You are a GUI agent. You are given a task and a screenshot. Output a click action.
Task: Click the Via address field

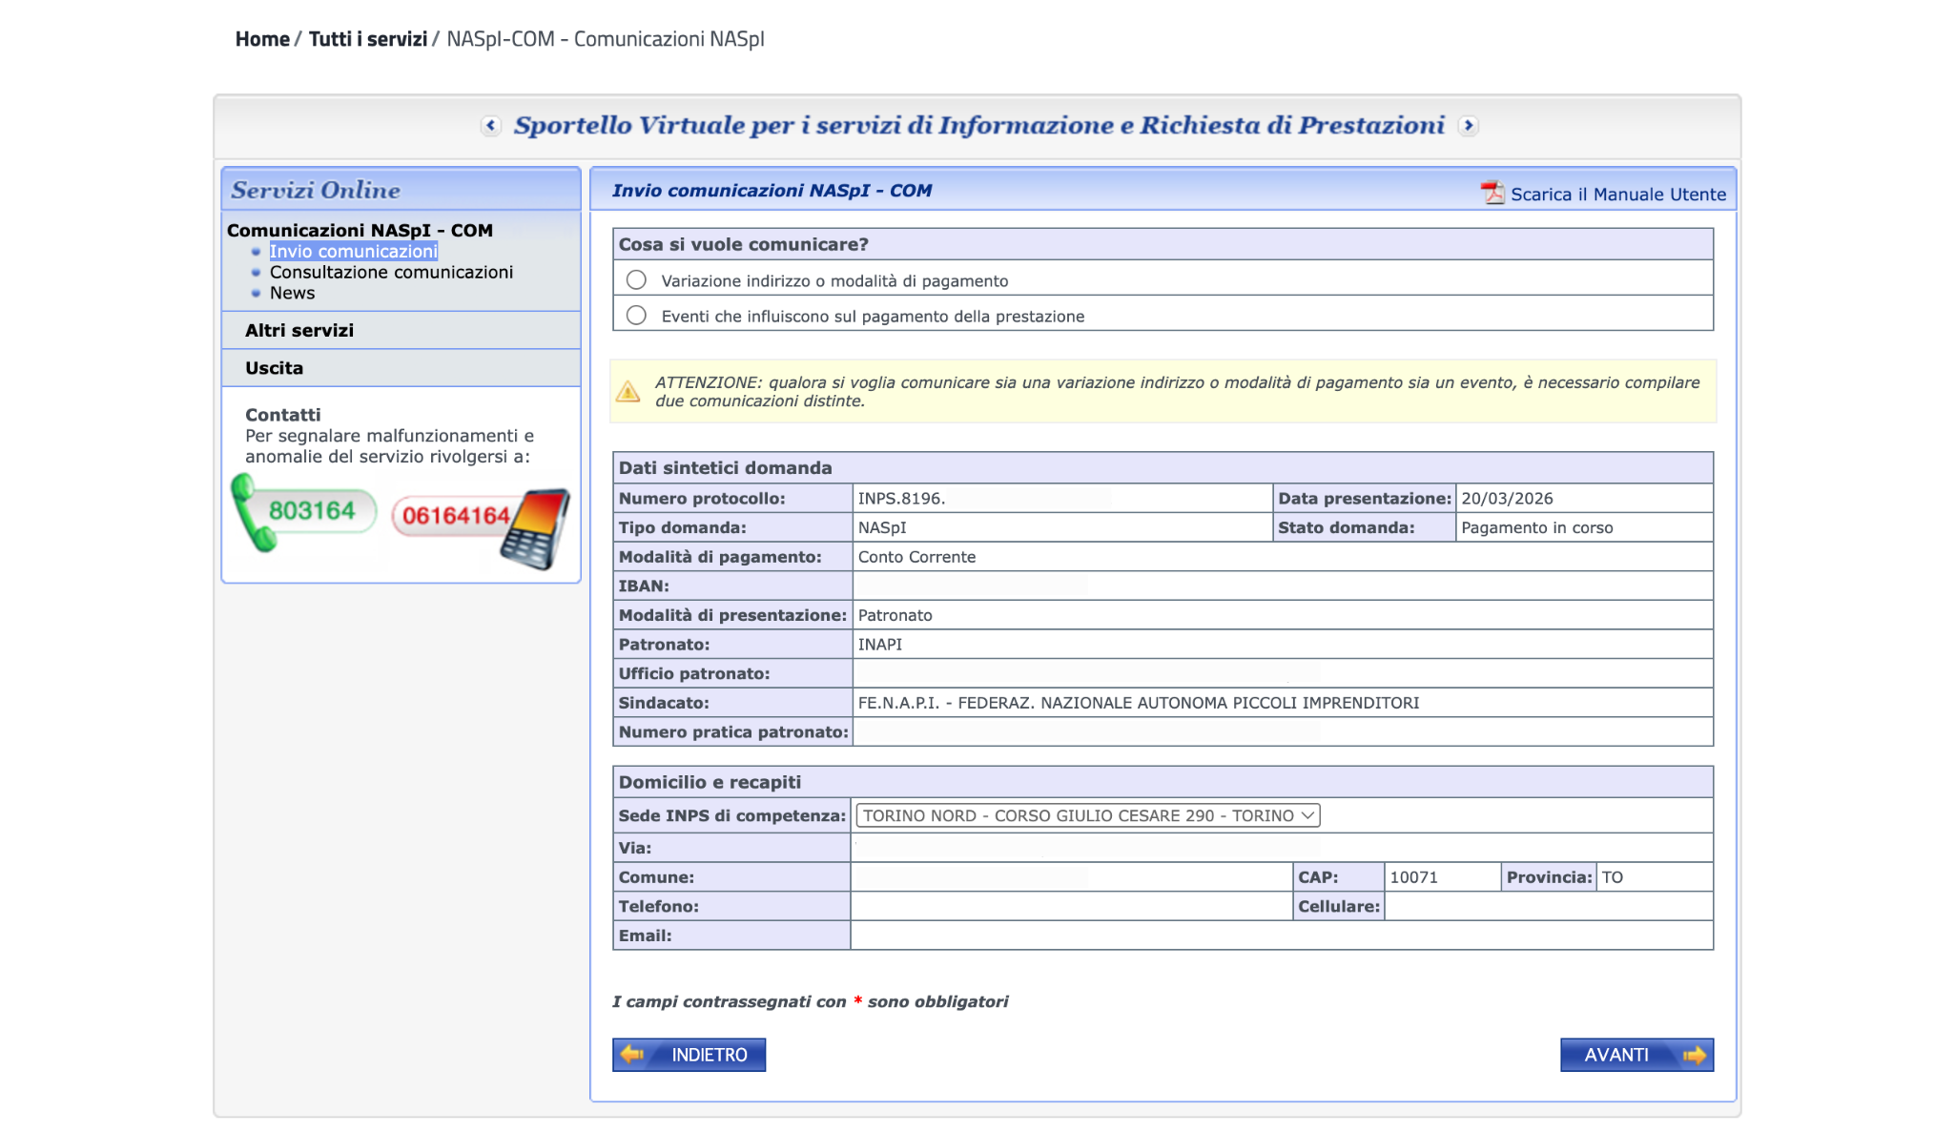pos(1282,848)
